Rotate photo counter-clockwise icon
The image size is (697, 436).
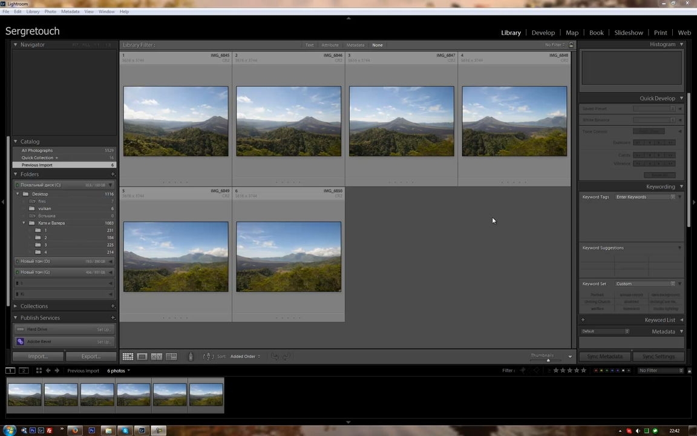pos(275,356)
